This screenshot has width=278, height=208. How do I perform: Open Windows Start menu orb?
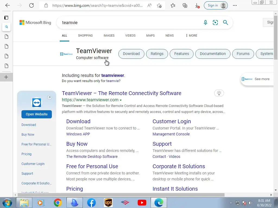coord(7,203)
